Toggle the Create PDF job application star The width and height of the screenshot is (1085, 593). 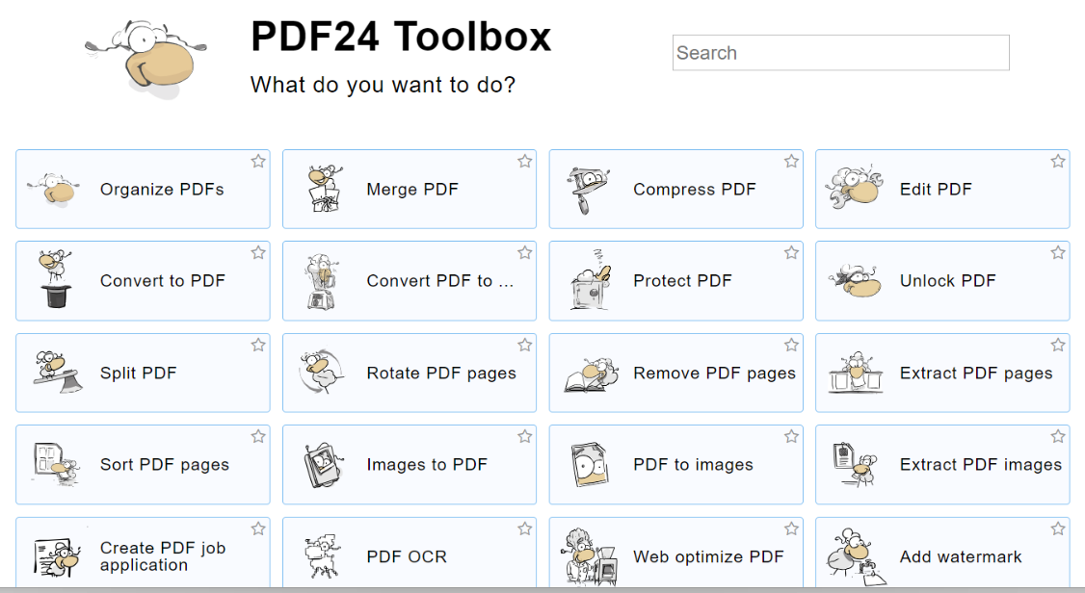click(258, 529)
